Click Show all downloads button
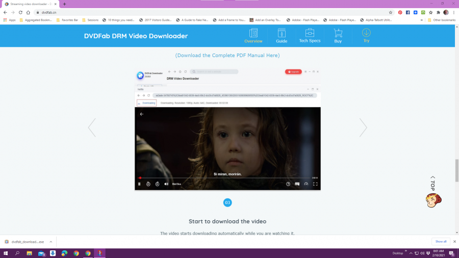The height and width of the screenshot is (258, 459). (x=440, y=242)
